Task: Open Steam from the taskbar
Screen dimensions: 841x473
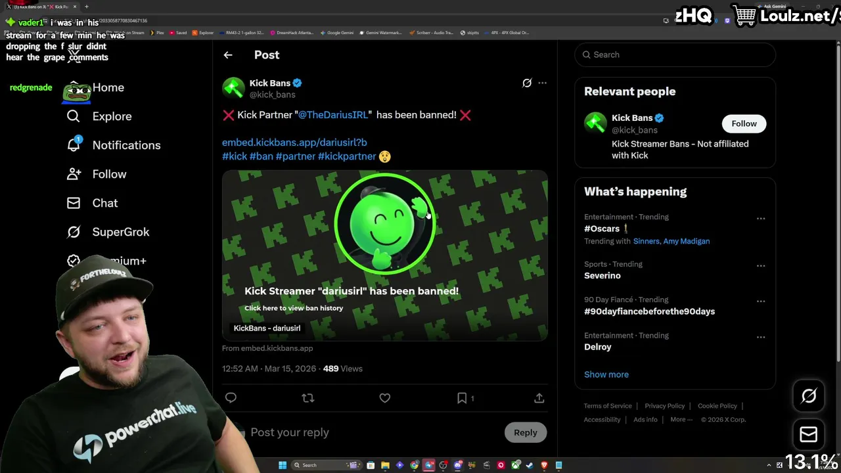Action: coord(530,465)
